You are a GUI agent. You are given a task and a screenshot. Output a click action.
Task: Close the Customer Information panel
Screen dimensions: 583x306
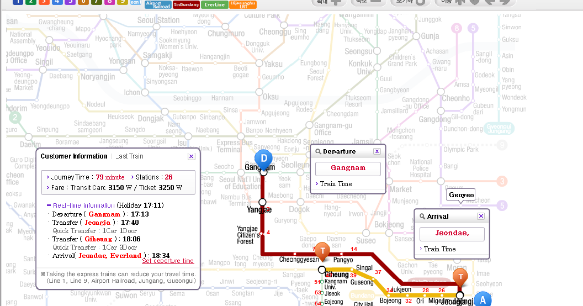click(191, 156)
